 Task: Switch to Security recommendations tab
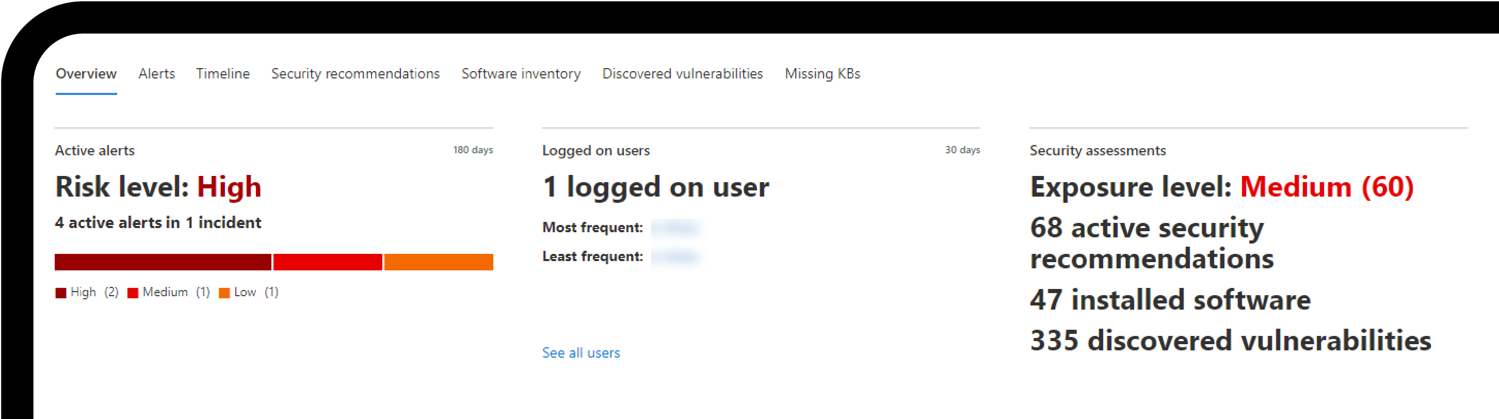click(x=355, y=73)
